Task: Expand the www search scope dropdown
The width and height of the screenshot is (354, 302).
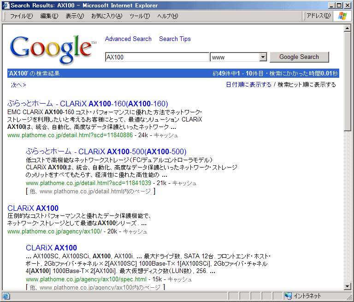Action: [x=263, y=57]
